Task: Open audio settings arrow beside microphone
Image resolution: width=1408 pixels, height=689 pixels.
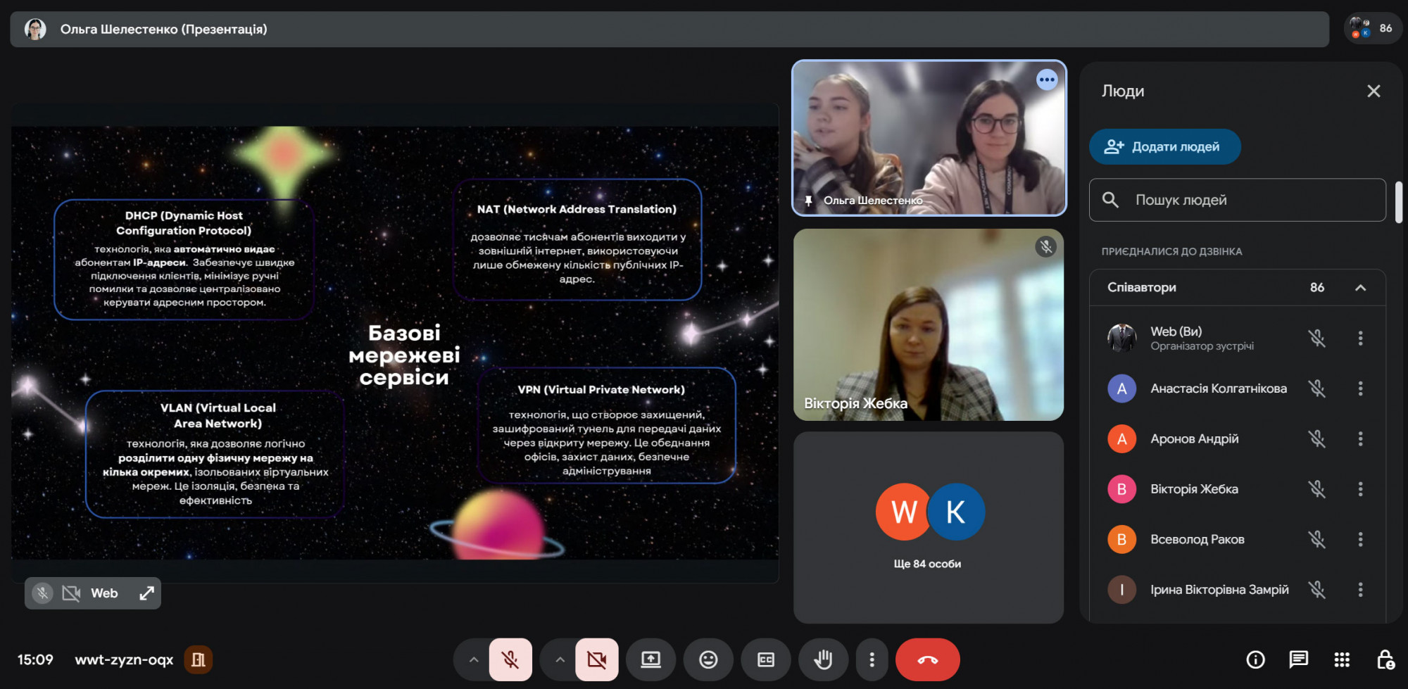Action: point(474,659)
